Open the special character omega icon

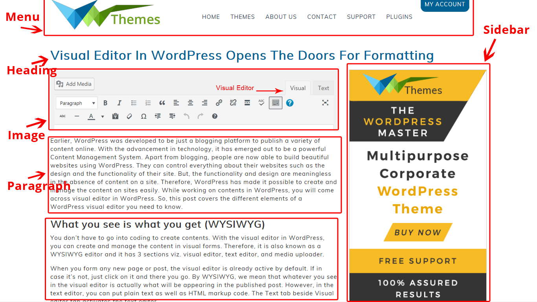click(x=143, y=116)
